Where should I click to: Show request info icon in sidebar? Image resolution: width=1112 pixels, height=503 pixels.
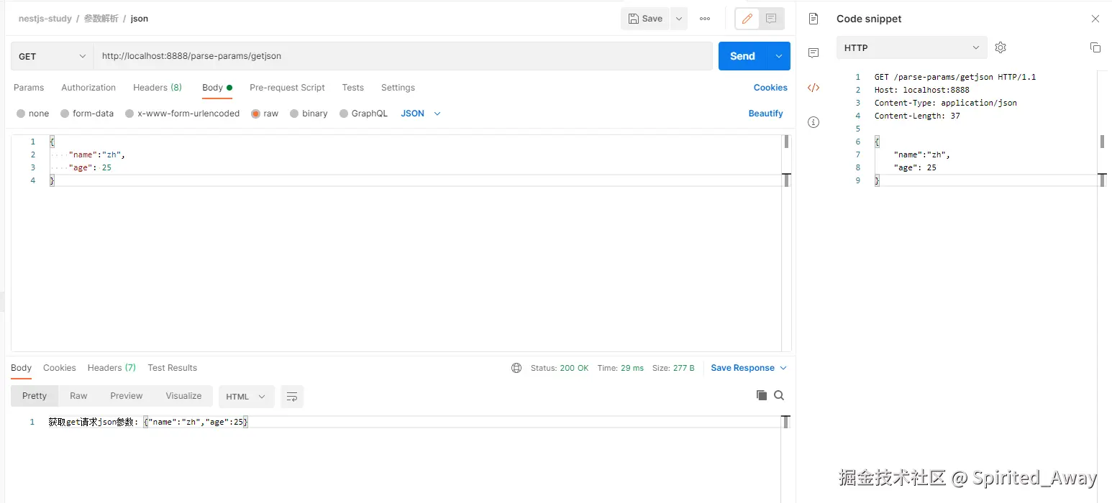pos(814,122)
